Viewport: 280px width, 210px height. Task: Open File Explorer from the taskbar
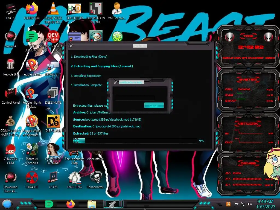point(92,205)
